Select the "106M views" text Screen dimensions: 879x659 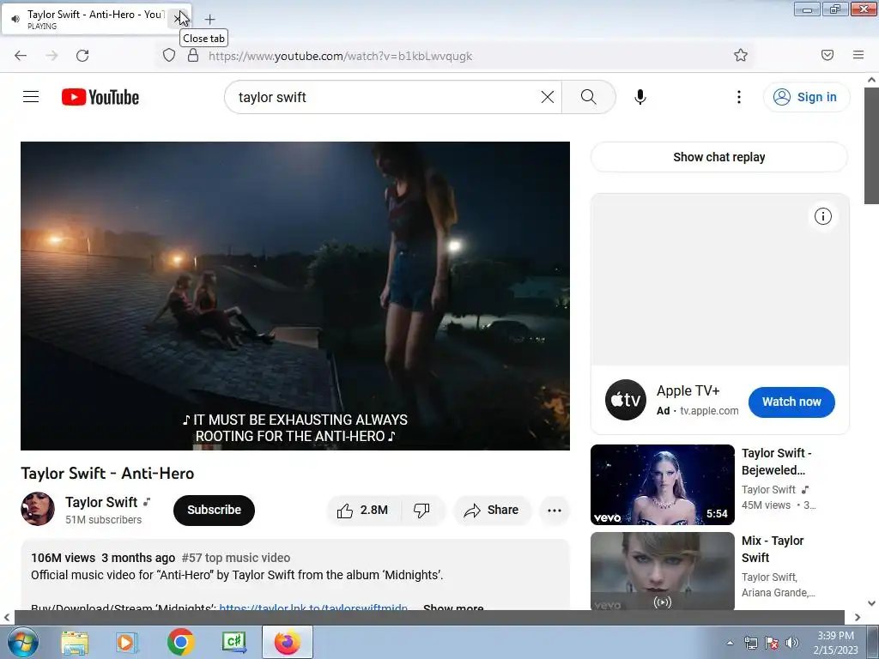(64, 558)
